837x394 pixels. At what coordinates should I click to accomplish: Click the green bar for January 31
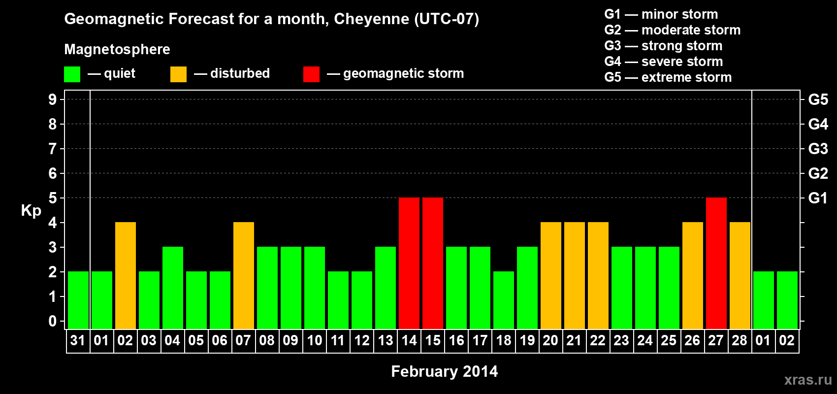point(78,300)
